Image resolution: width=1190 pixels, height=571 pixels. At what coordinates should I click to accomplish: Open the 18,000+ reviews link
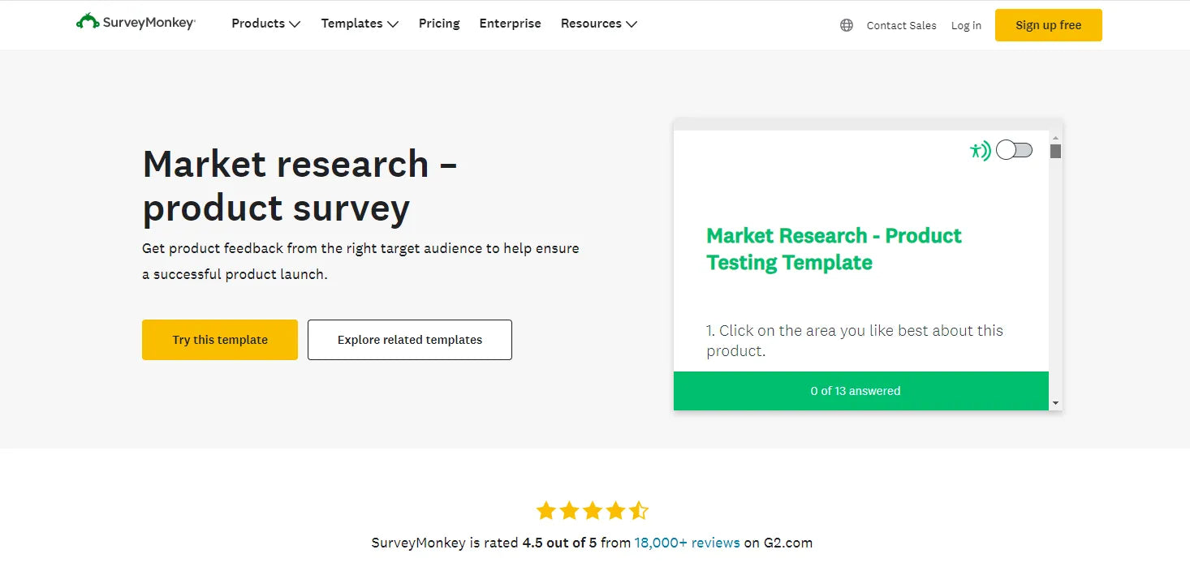687,543
